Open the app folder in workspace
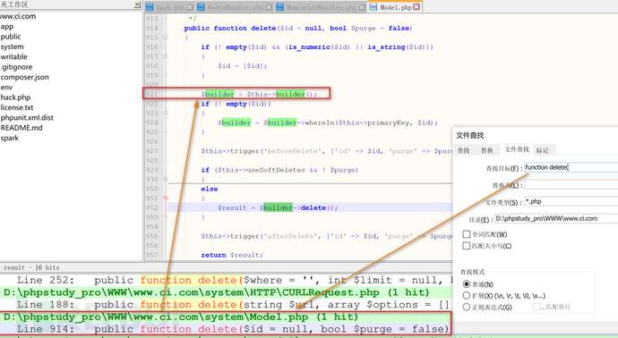 (7, 27)
